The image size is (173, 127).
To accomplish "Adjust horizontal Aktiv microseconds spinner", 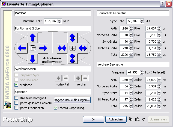I will (x=159, y=28).
